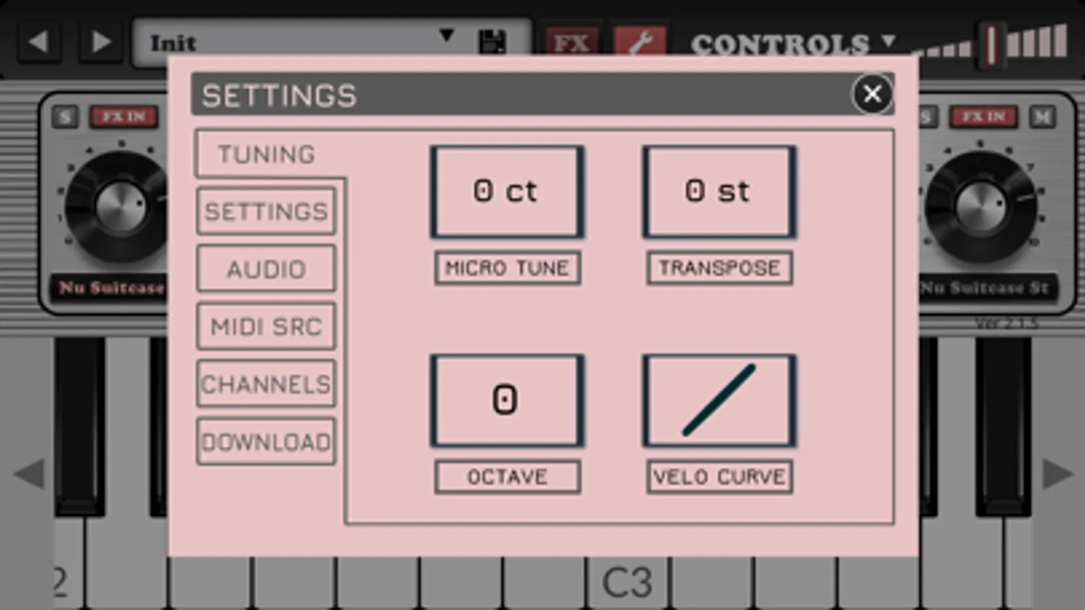Go to next preset with right arrow
This screenshot has width=1085, height=610.
pyautogui.click(x=100, y=42)
